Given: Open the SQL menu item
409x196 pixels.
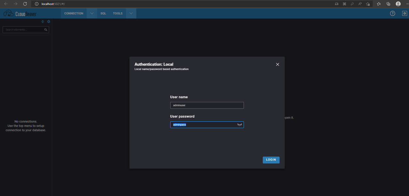Looking at the screenshot, I should (x=103, y=13).
